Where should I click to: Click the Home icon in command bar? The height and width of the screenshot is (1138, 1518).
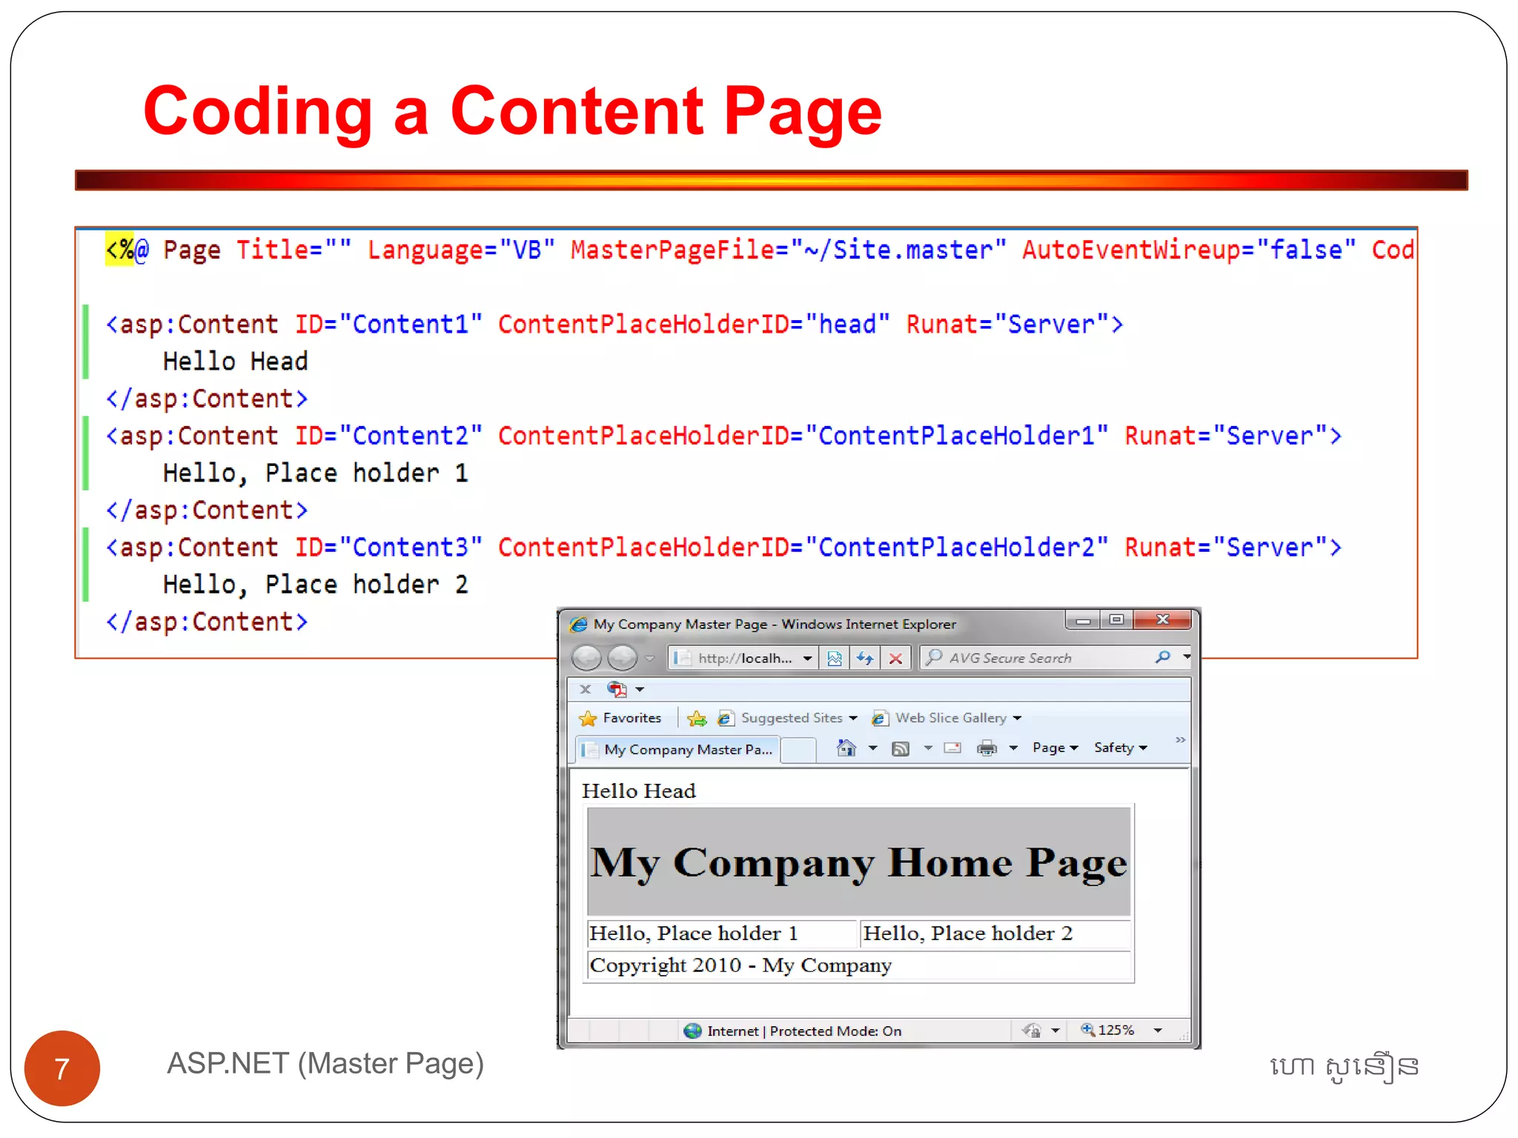pos(846,748)
